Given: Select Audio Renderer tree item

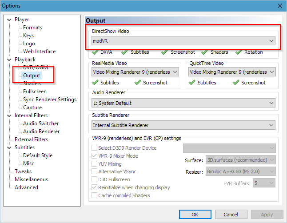Looking at the screenshot, I should 41,131.
